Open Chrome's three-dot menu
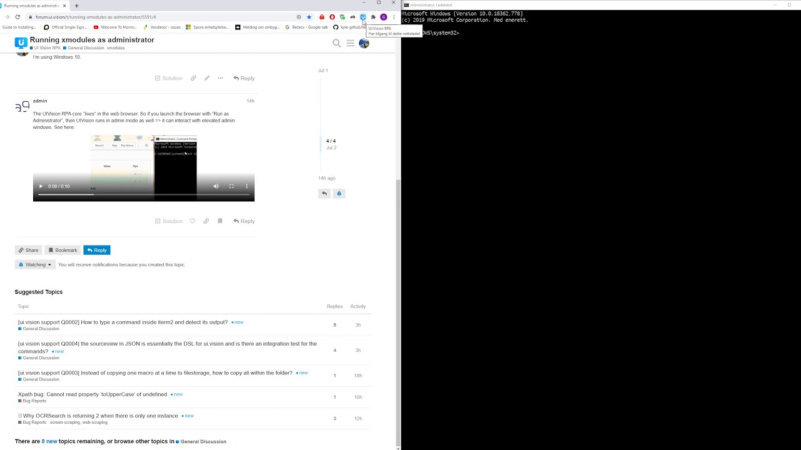801x450 pixels. point(394,17)
